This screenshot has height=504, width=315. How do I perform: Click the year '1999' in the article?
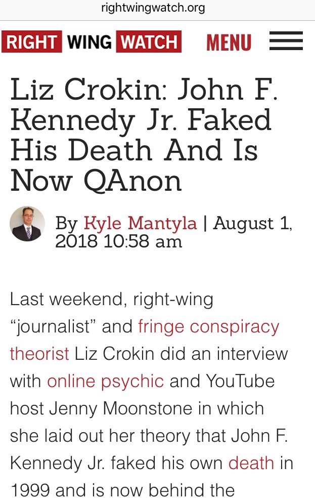tap(30, 490)
